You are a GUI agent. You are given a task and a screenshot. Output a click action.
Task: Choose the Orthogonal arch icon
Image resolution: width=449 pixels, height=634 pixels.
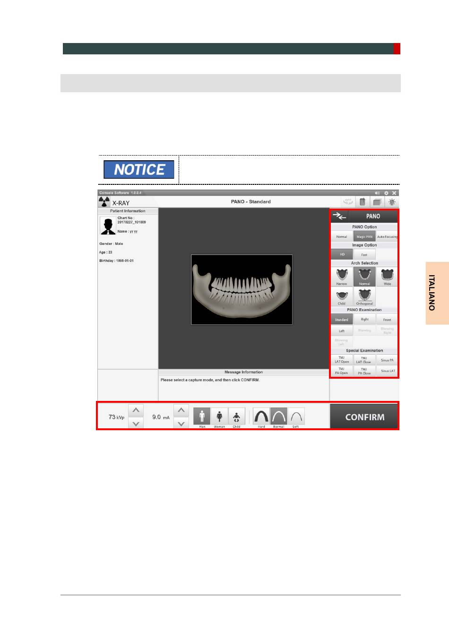364,296
